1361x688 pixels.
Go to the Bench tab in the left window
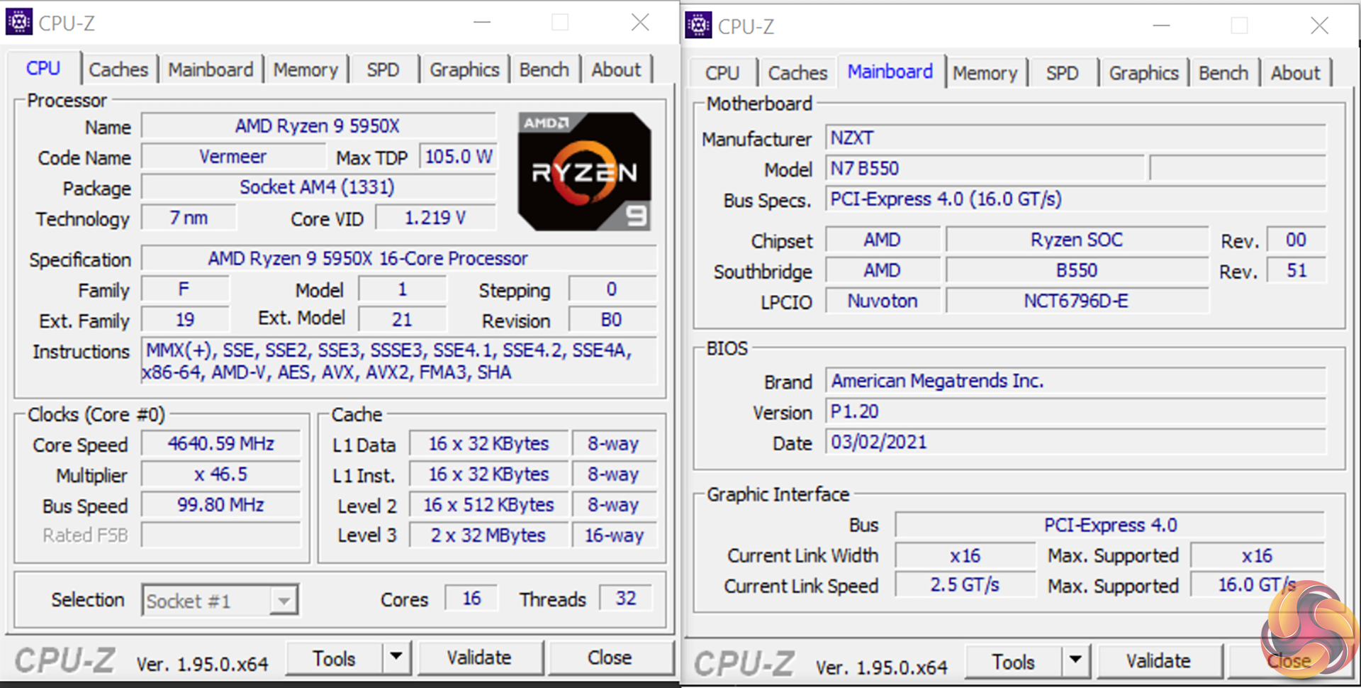click(544, 70)
